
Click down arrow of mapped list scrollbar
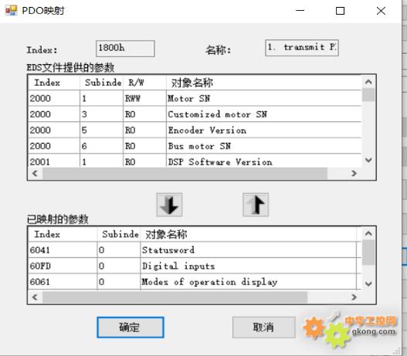tap(368, 283)
